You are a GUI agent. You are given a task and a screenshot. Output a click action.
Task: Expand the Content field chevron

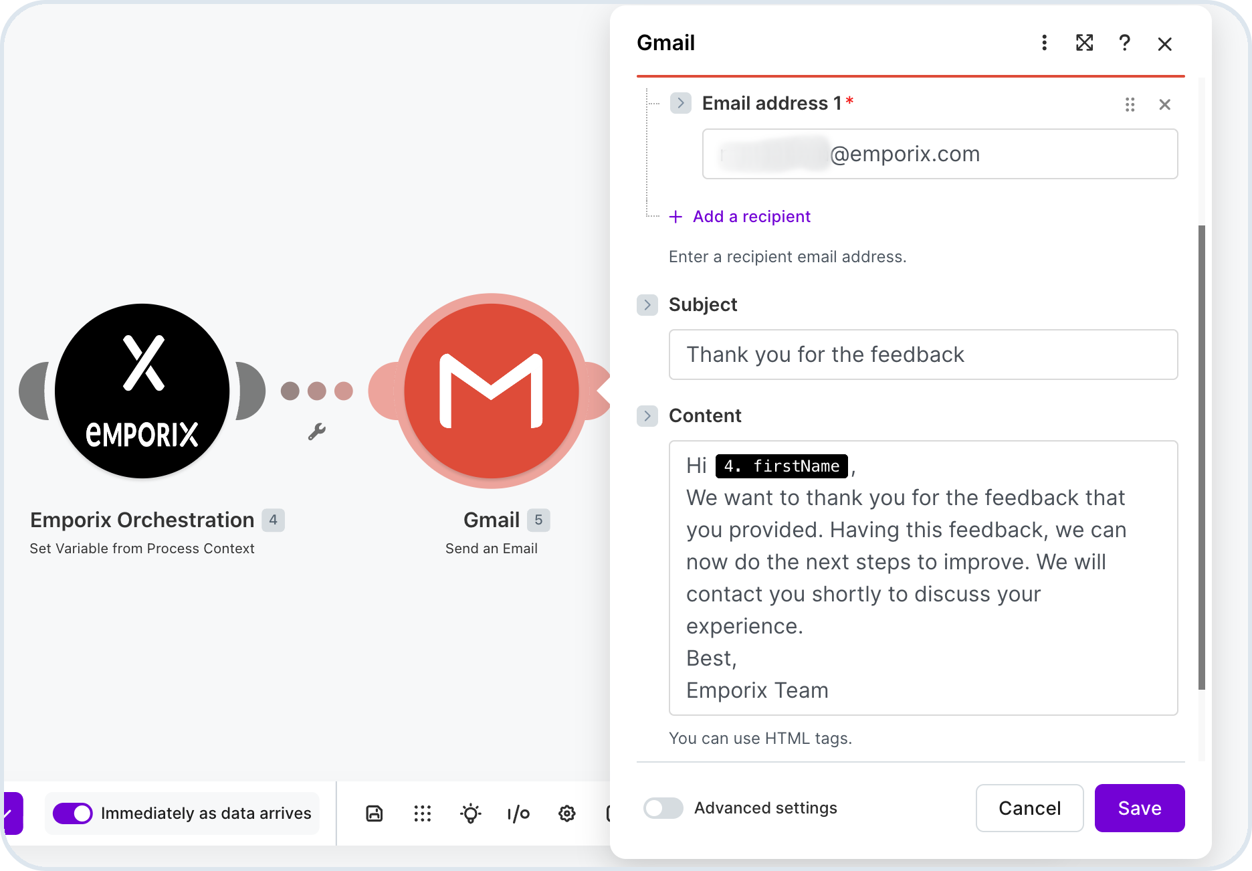(x=647, y=416)
